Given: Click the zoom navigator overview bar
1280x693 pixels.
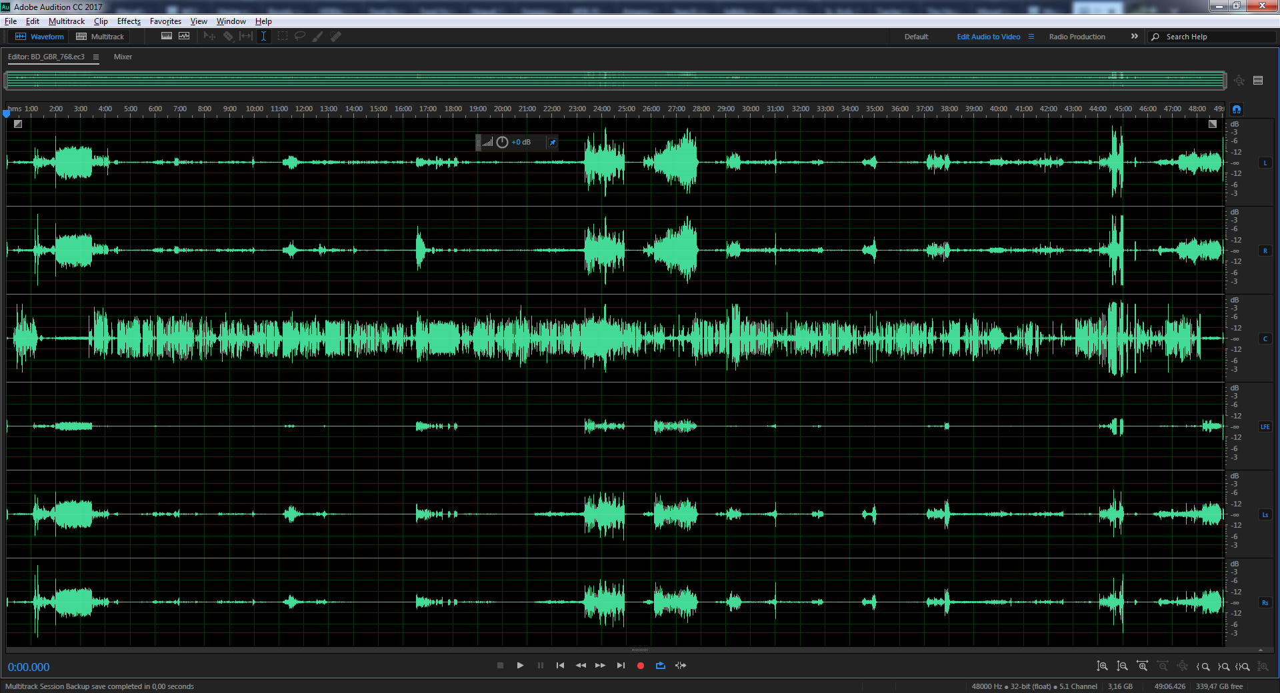Looking at the screenshot, I should [x=615, y=81].
